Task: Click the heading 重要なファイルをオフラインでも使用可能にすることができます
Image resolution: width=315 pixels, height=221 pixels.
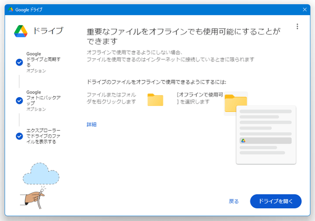Action: 183,36
